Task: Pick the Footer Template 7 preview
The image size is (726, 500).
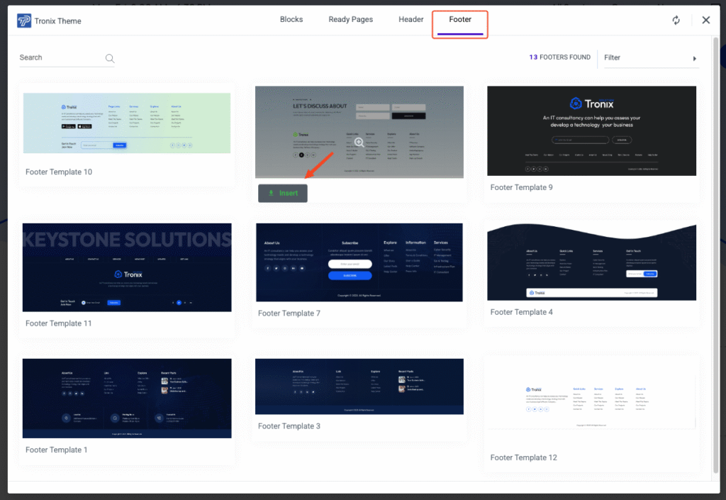Action: (x=359, y=262)
